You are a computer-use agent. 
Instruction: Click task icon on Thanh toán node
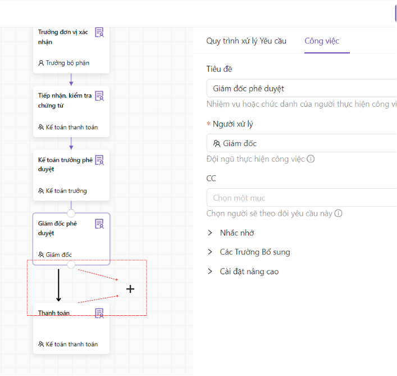point(99,313)
